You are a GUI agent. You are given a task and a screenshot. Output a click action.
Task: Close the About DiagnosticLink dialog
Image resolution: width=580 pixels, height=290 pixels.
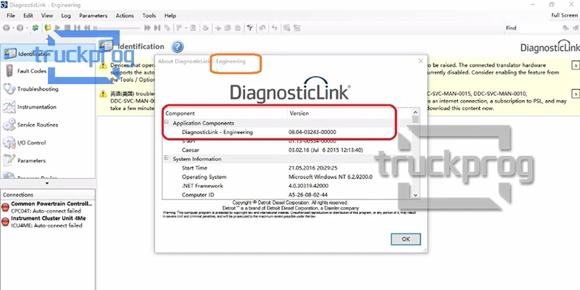point(420,61)
